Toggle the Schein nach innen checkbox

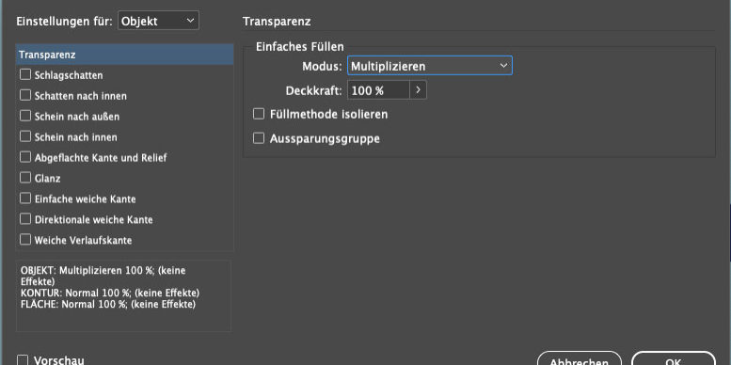pos(25,136)
